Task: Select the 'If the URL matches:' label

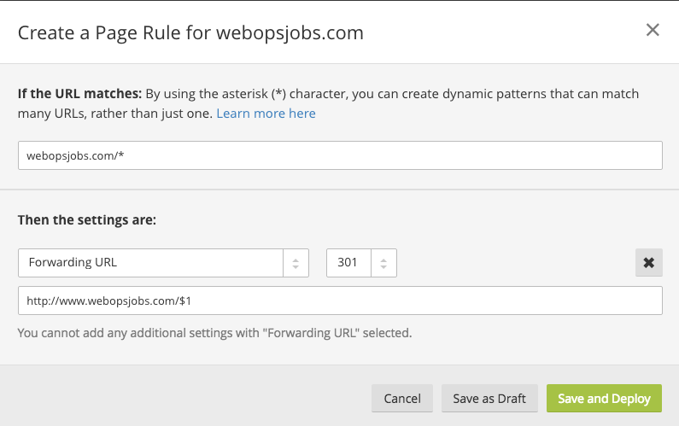Action: click(79, 94)
